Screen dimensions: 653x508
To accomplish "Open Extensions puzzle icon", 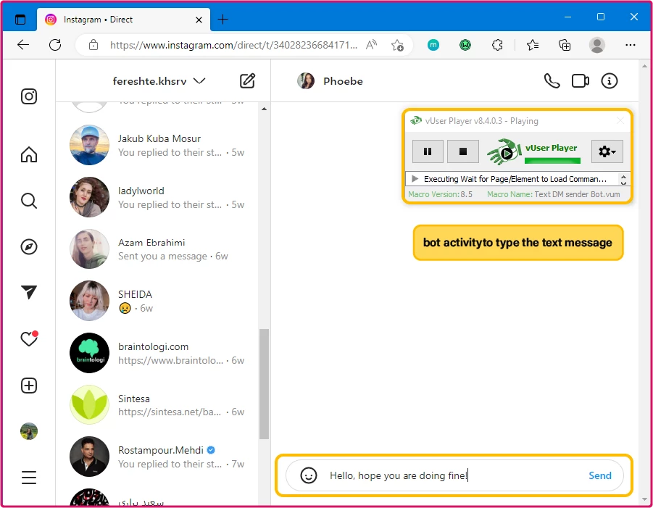I will 497,44.
